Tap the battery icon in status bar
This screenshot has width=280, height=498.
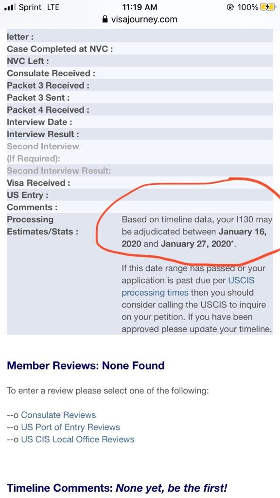(268, 7)
